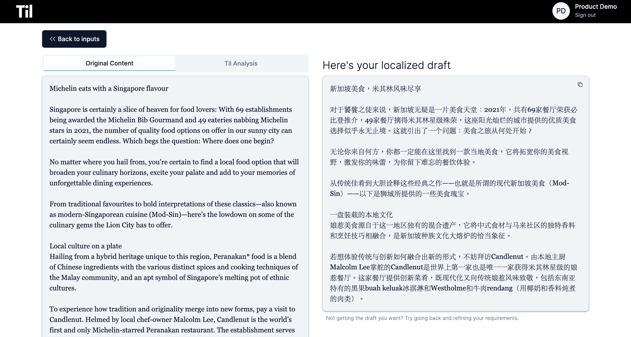Open the PD user avatar
This screenshot has width=631, height=337.
[561, 11]
